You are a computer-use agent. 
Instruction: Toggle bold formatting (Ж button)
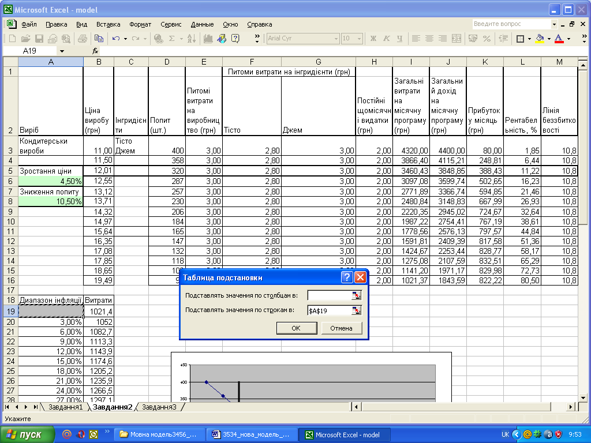[x=373, y=39]
